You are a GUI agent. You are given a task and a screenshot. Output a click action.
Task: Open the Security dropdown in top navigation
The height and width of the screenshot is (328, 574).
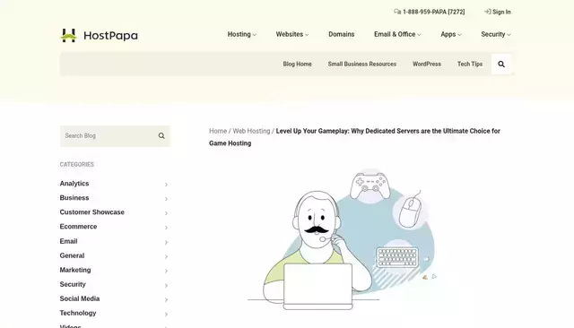coord(496,34)
